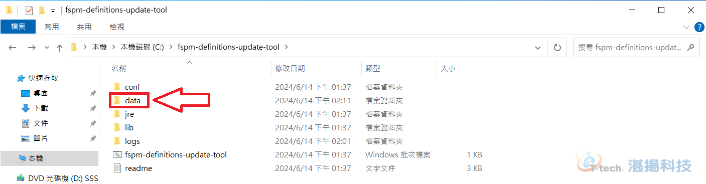Open 文件 in navigation pane
The image size is (706, 184).
point(41,123)
